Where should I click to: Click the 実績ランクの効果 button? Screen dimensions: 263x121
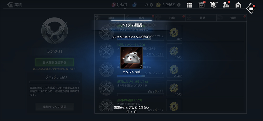(54, 107)
